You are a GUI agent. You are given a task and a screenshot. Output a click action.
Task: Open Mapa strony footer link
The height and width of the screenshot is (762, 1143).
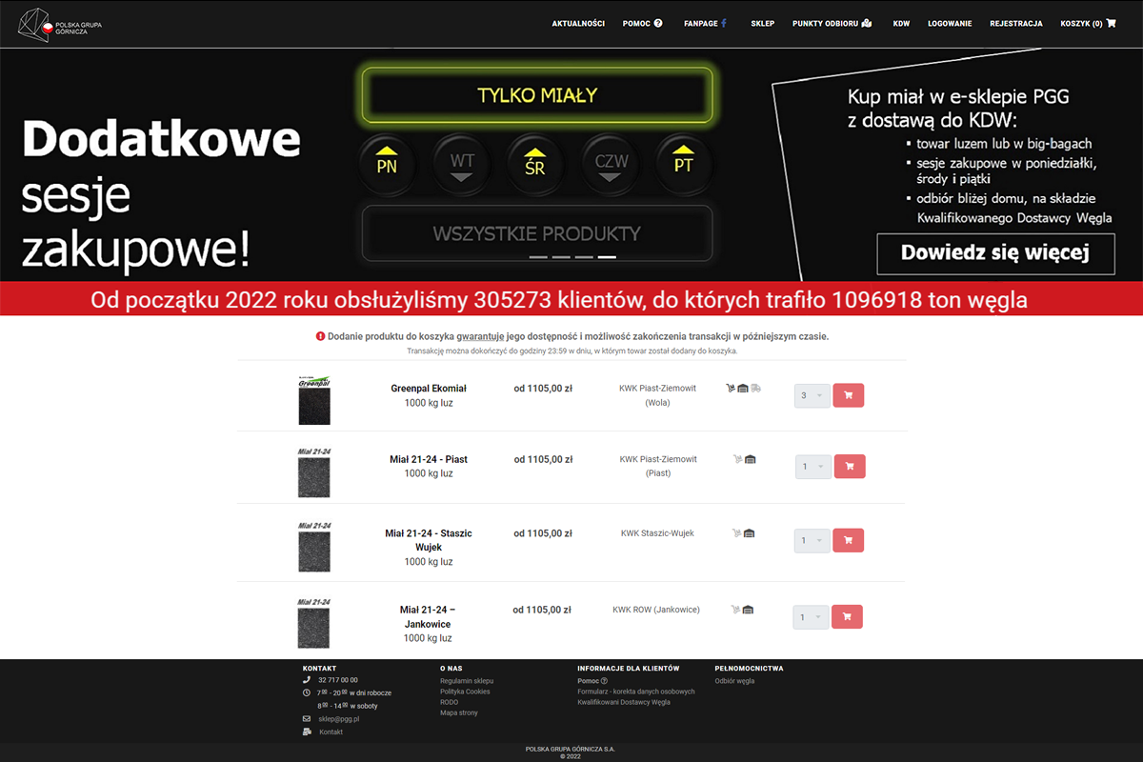point(459,712)
